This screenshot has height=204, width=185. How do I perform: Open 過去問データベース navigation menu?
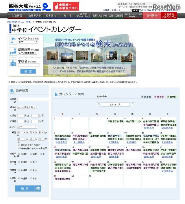84,16
